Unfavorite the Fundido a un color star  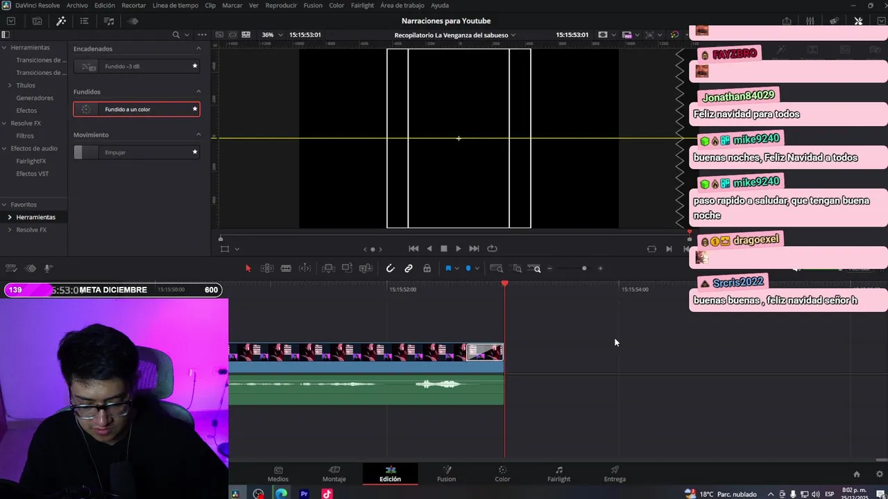[x=195, y=109]
